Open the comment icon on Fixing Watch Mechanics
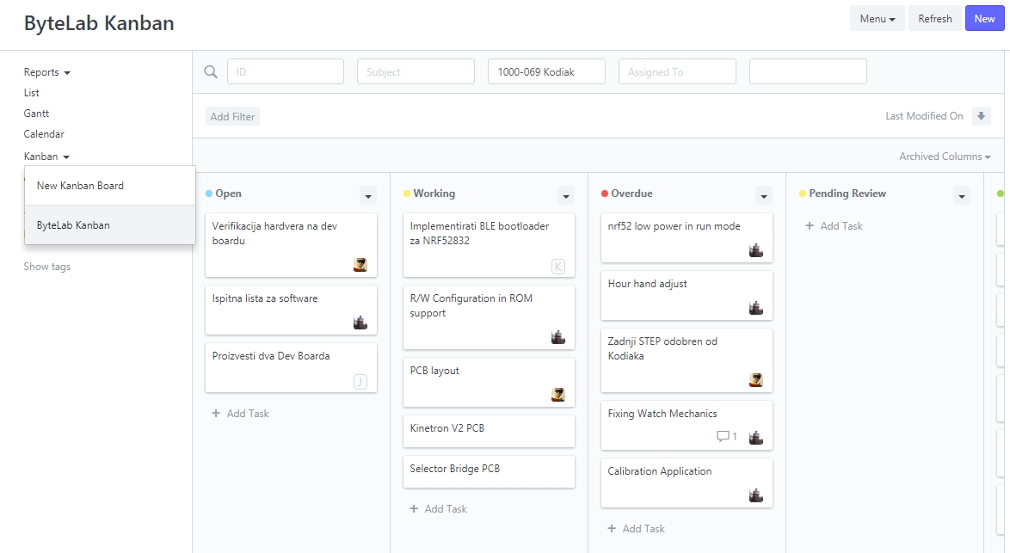This screenshot has height=553, width=1010. (x=723, y=437)
